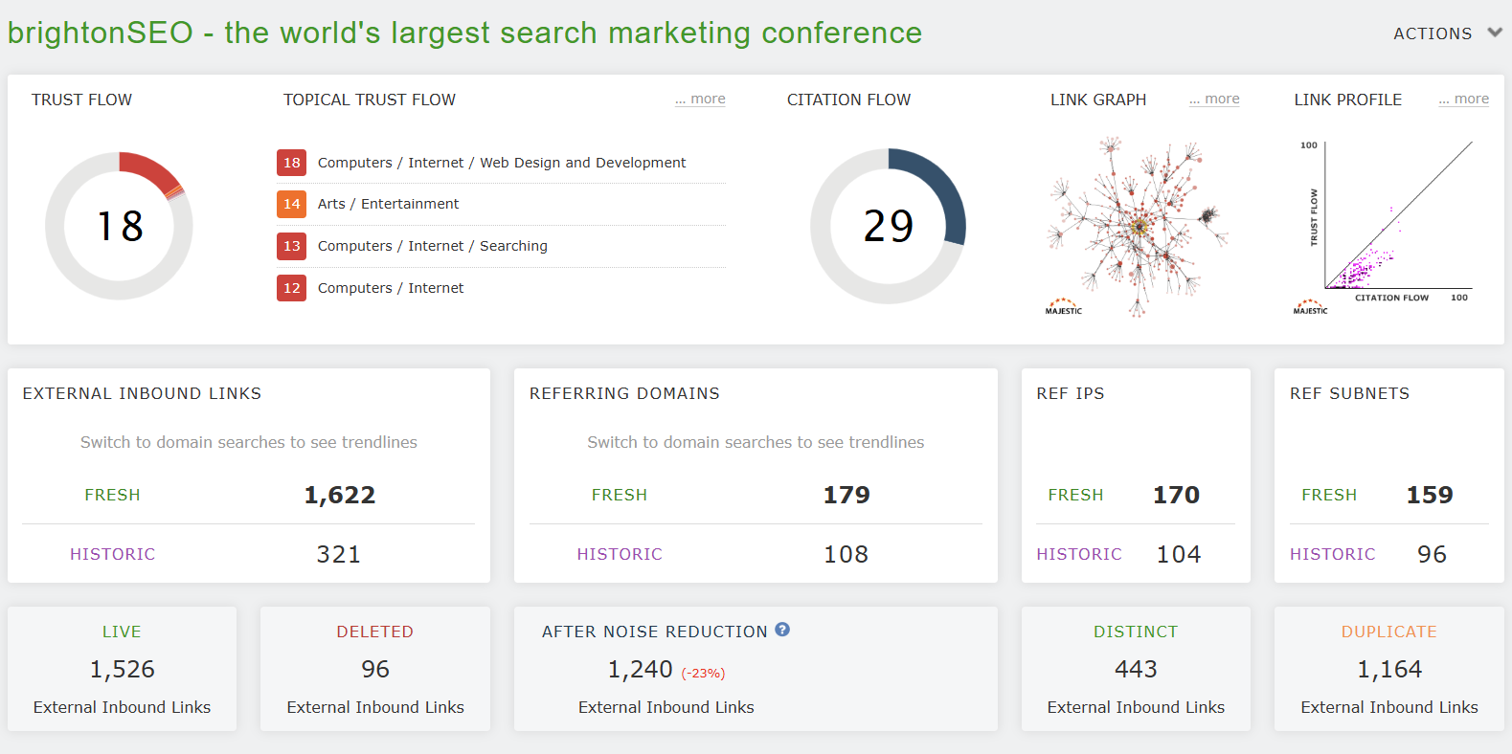The width and height of the screenshot is (1512, 754).
Task: Select Computers / Internet / Web Design and Development
Action: (x=502, y=163)
